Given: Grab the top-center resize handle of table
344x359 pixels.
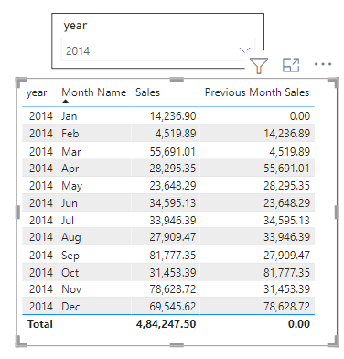Looking at the screenshot, I should pos(177,80).
